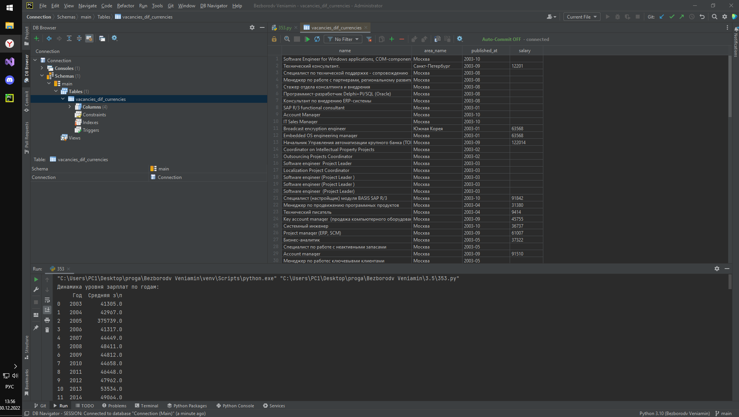This screenshot has width=739, height=417.
Task: Delete selected record using the red minus icon
Action: tap(402, 39)
